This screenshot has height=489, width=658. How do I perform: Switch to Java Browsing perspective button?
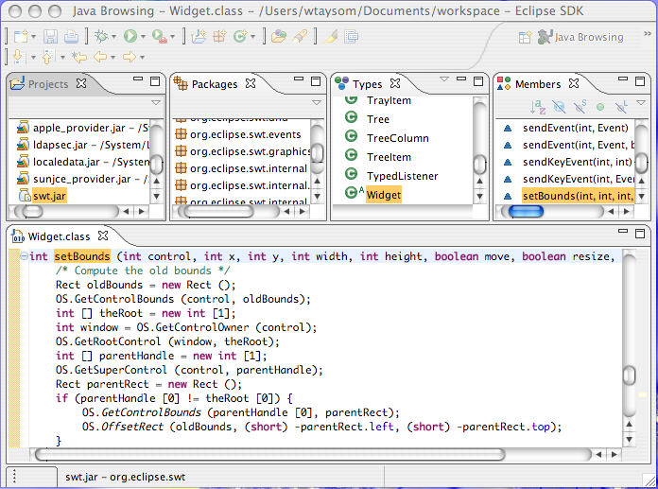pos(580,37)
